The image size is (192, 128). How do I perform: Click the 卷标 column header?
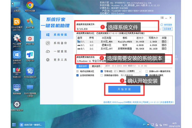tap(125, 38)
